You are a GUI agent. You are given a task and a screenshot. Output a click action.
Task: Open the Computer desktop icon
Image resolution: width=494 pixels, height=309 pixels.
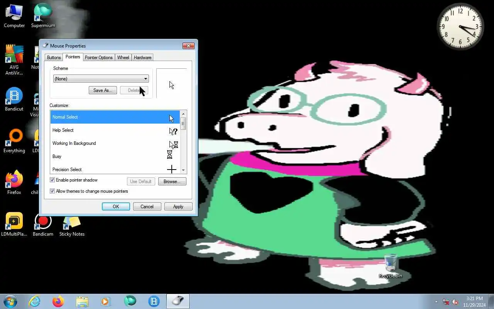coord(14,16)
